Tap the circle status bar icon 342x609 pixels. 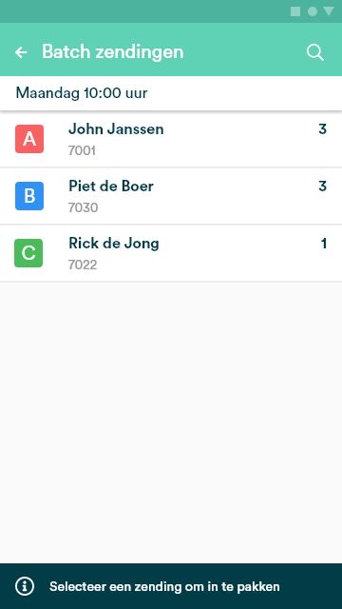click(313, 11)
